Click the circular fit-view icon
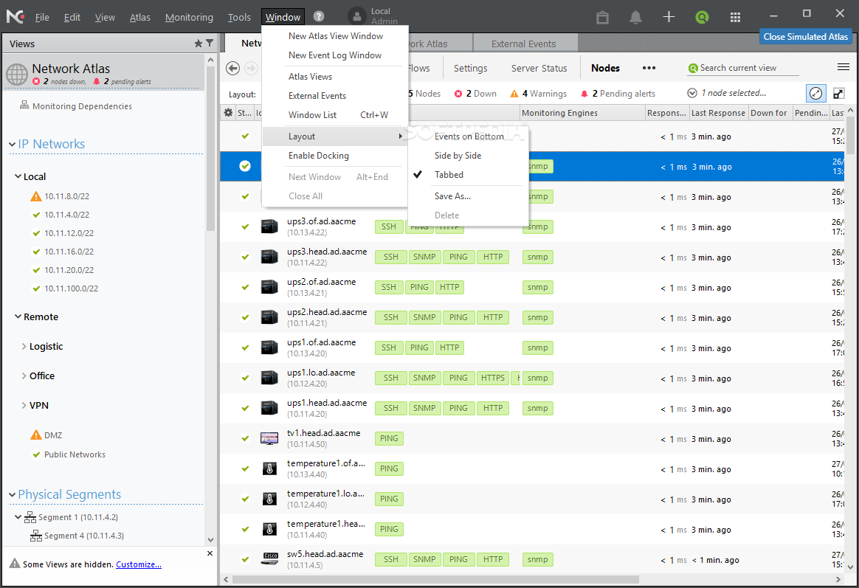This screenshot has width=859, height=588. (x=815, y=93)
